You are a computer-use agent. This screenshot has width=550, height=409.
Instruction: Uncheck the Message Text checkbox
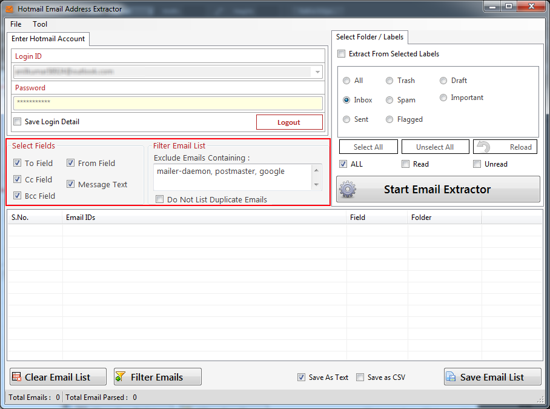[70, 184]
